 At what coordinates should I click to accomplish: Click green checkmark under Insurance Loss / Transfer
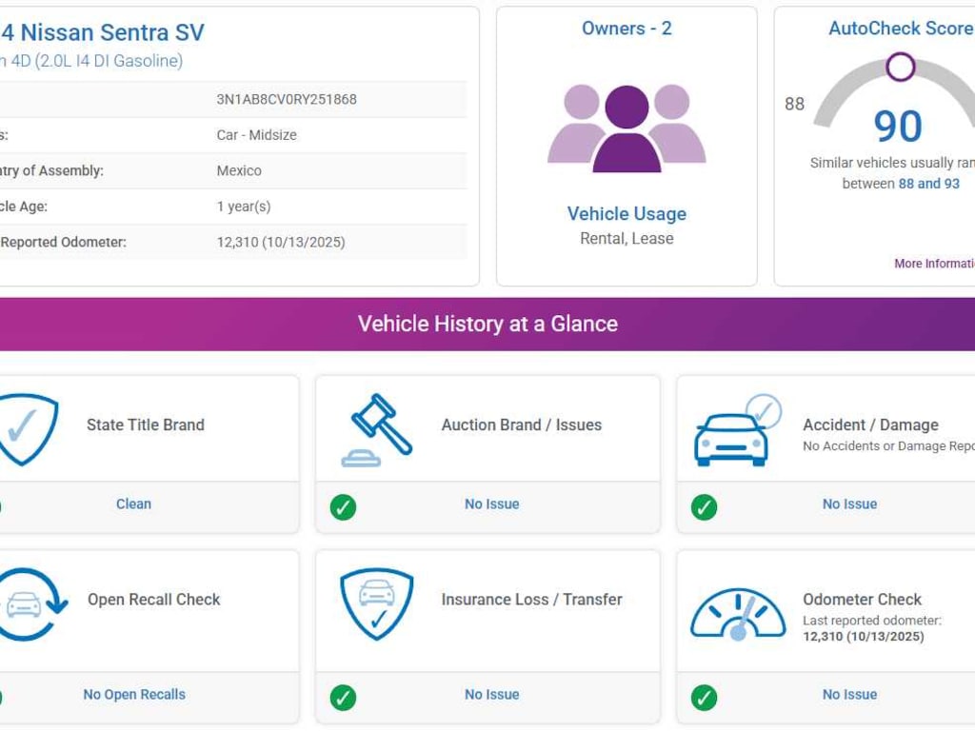point(343,698)
